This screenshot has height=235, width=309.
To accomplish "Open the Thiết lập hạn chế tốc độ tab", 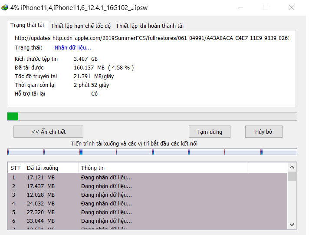I will pyautogui.click(x=81, y=26).
